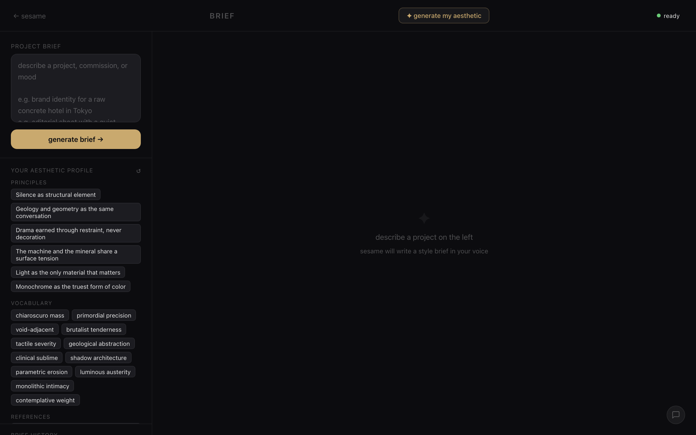Click the 'contemplative weight' vocabulary tag

[x=45, y=400]
